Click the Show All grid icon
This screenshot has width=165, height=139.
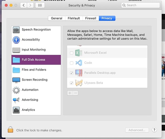pyautogui.click(x=40, y=5)
